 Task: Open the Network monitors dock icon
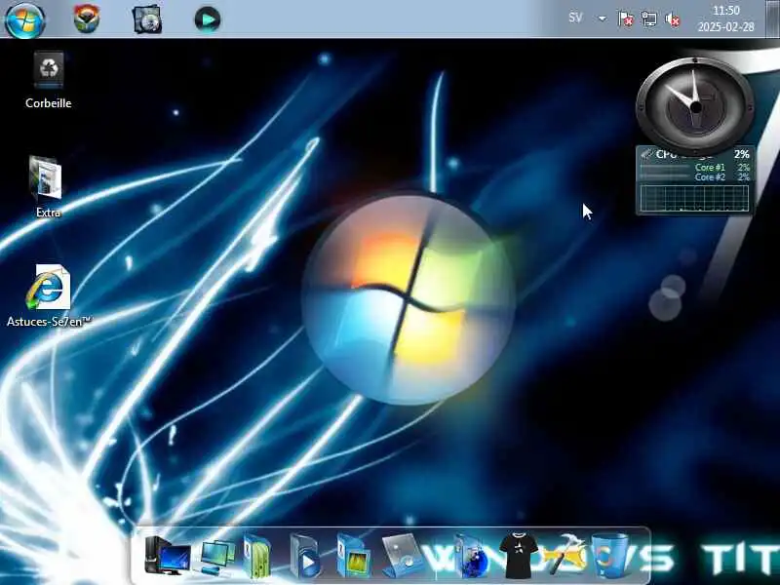tap(217, 557)
